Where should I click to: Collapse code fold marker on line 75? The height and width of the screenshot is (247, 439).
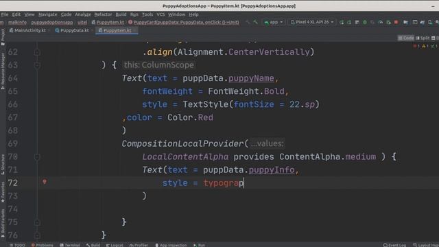(37, 222)
